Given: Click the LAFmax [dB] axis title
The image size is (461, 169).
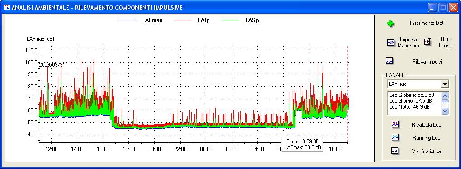Looking at the screenshot, I should pos(40,39).
